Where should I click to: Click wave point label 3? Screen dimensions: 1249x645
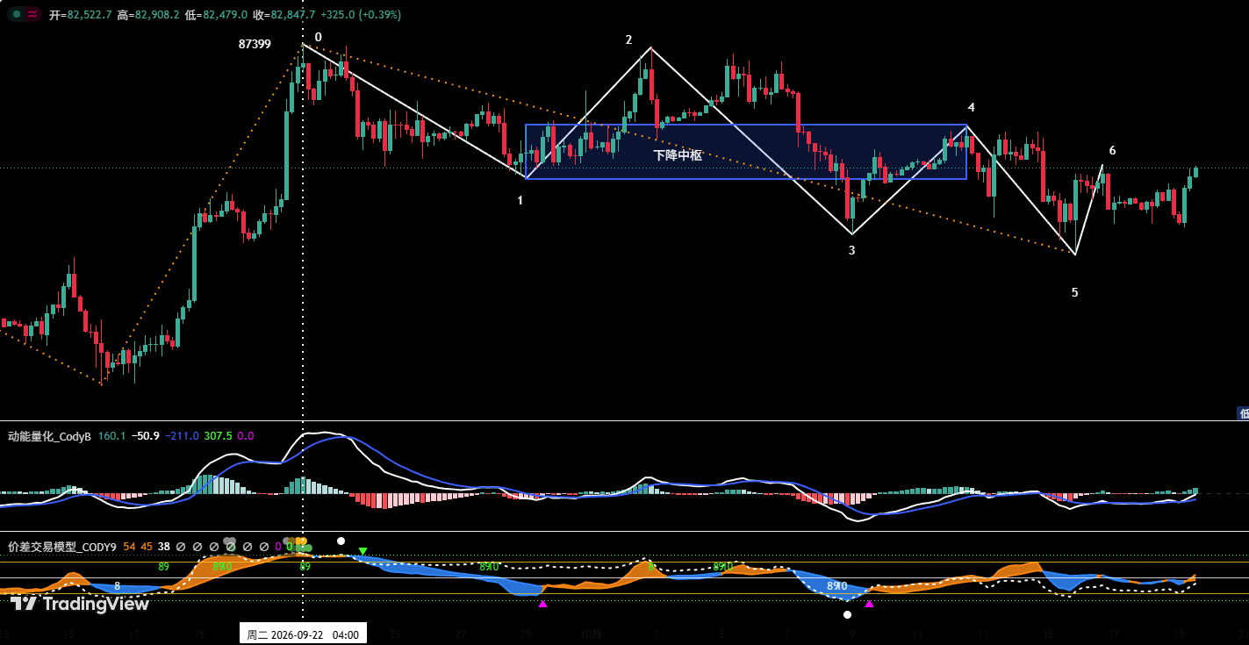[851, 250]
